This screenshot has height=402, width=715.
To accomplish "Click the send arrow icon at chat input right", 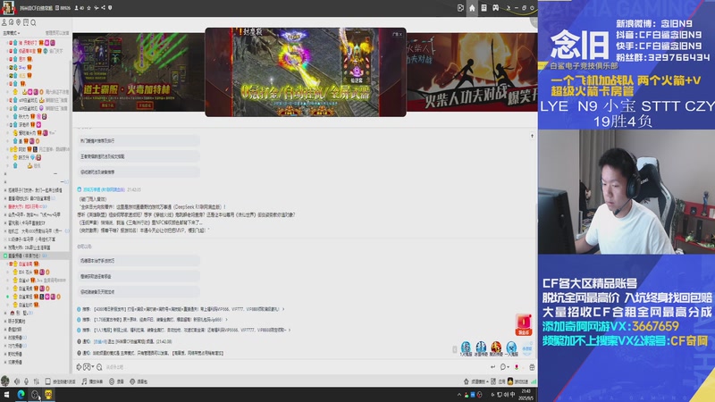I will 493,367.
